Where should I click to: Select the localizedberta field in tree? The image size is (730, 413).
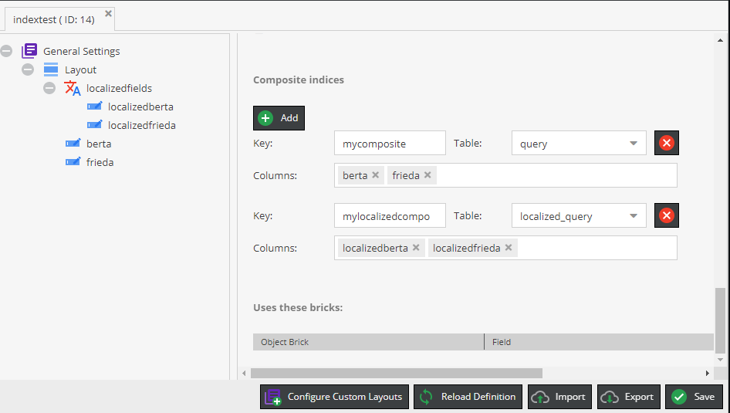click(x=140, y=107)
